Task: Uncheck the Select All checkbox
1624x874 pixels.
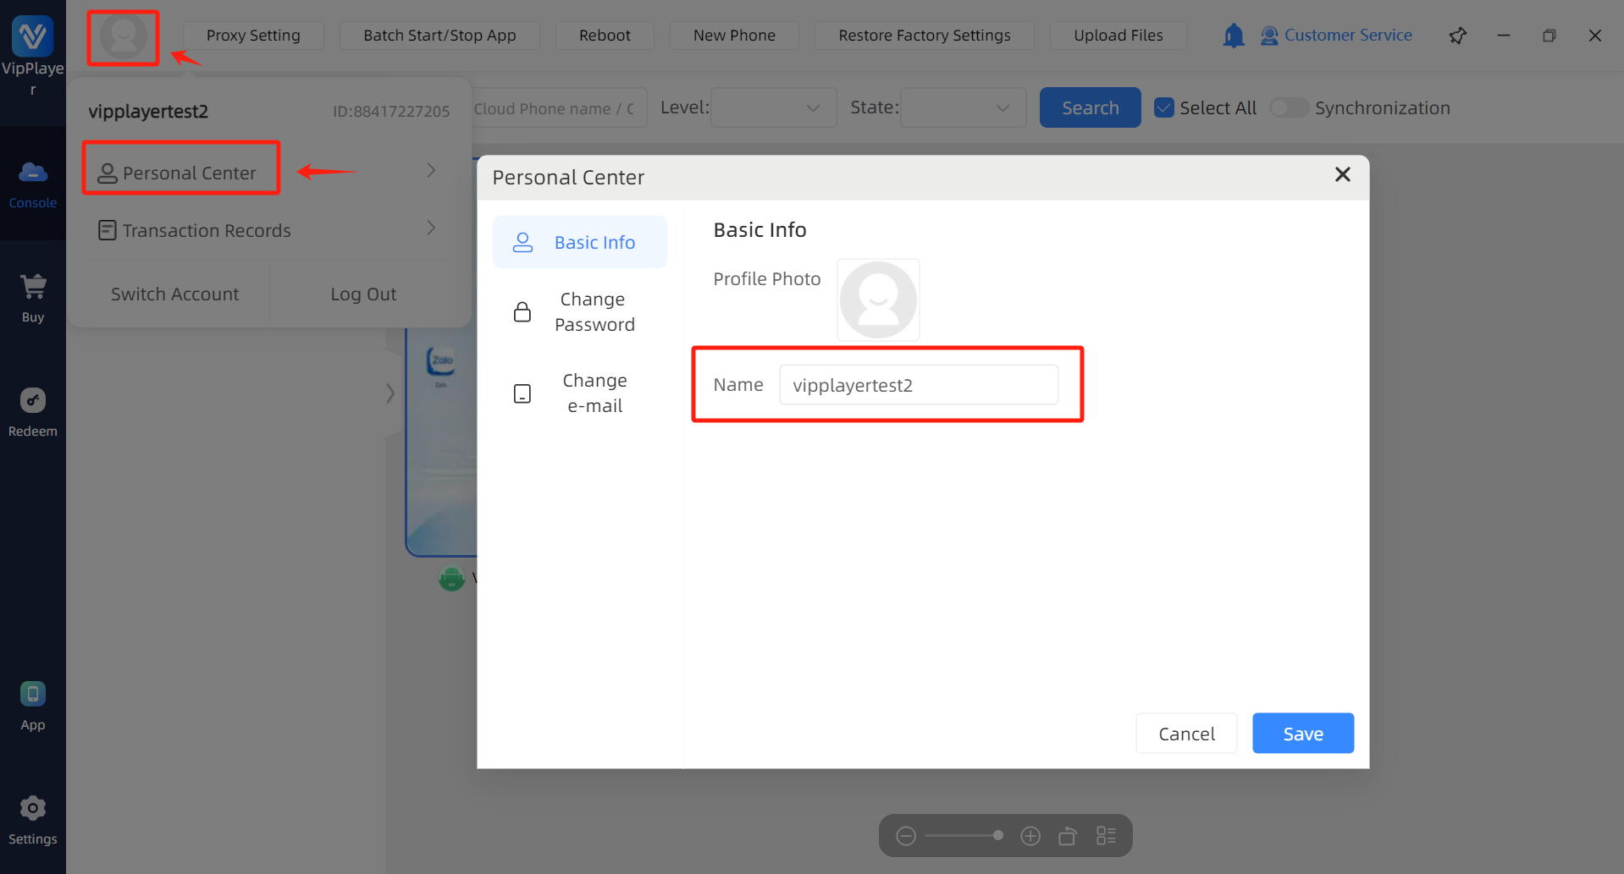Action: (x=1164, y=107)
